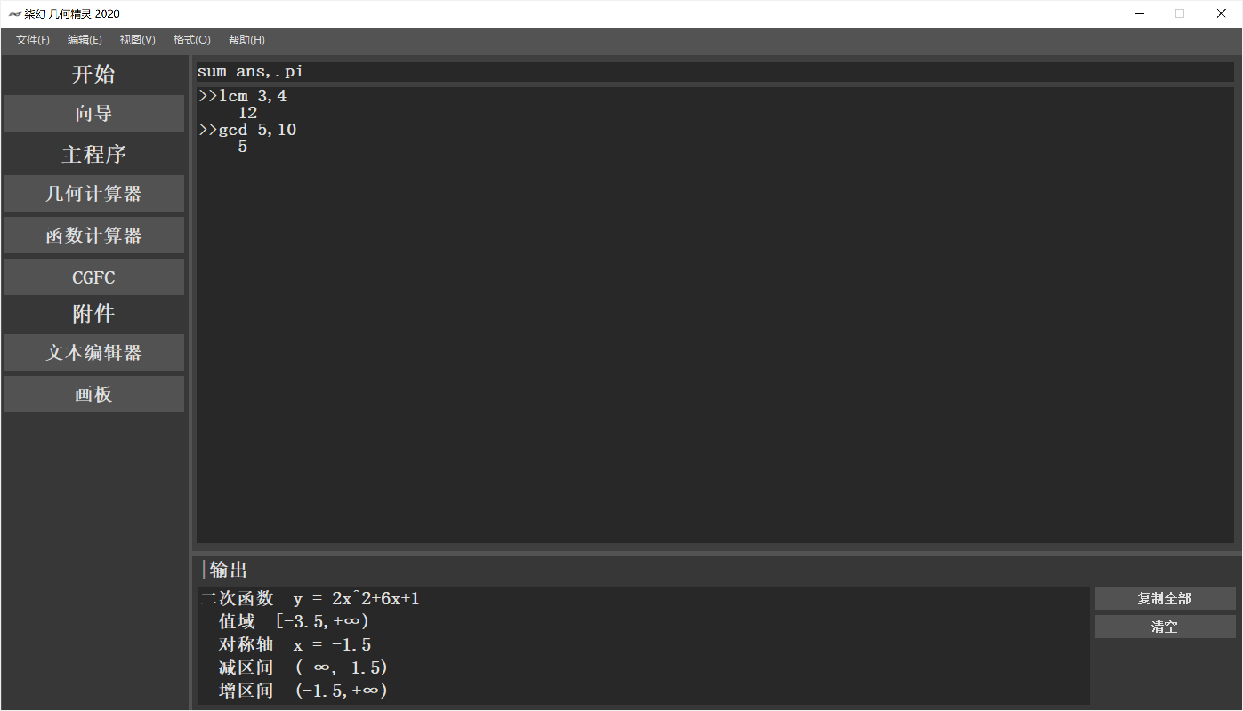Open the 格式(O) menu
1243x711 pixels.
192,40
